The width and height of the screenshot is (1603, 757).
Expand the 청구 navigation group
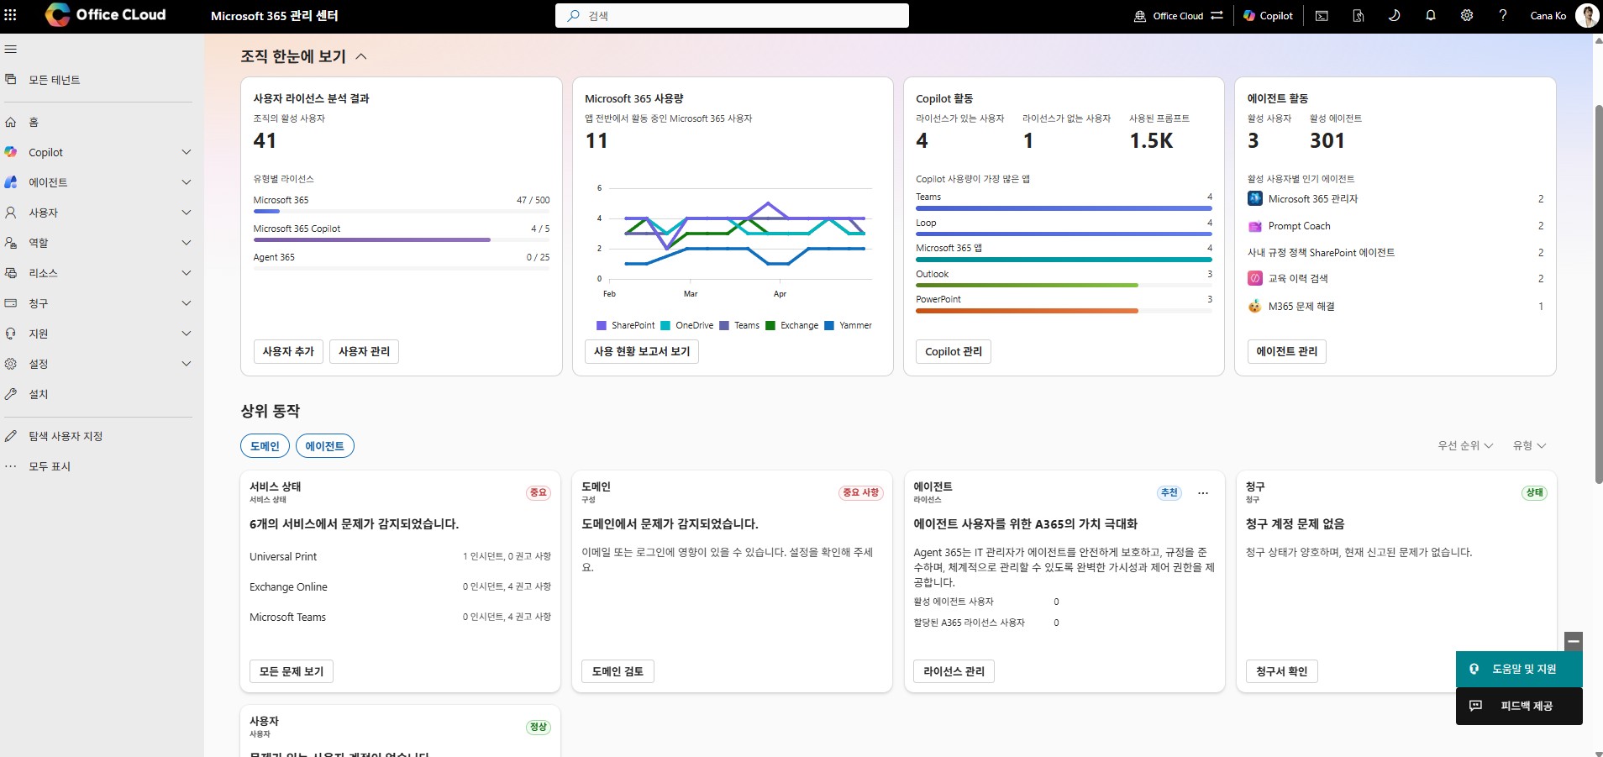click(x=187, y=303)
